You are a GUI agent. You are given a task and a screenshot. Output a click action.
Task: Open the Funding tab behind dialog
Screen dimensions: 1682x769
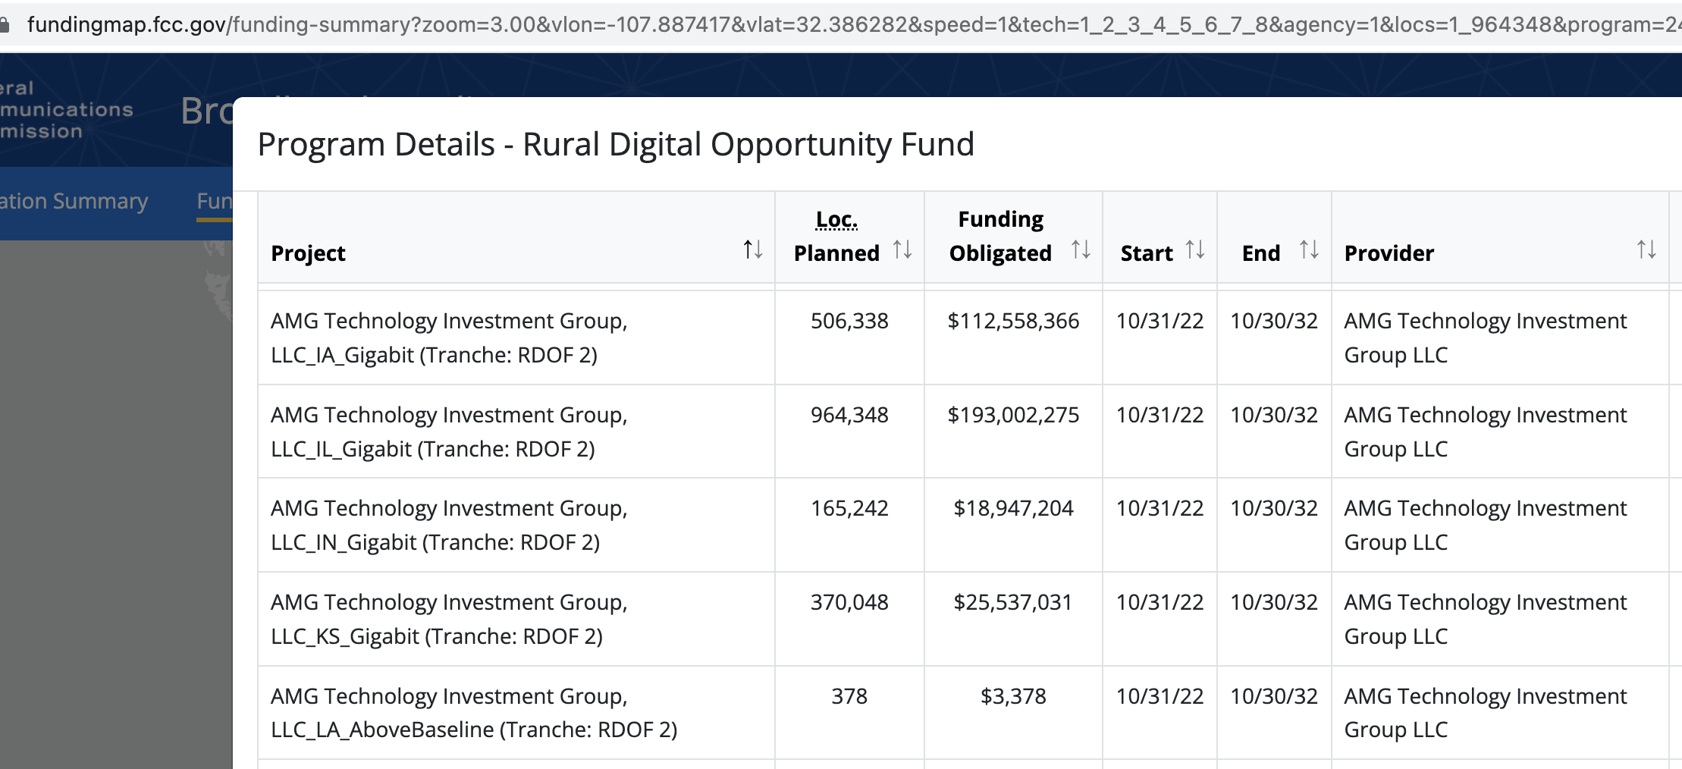coord(214,201)
